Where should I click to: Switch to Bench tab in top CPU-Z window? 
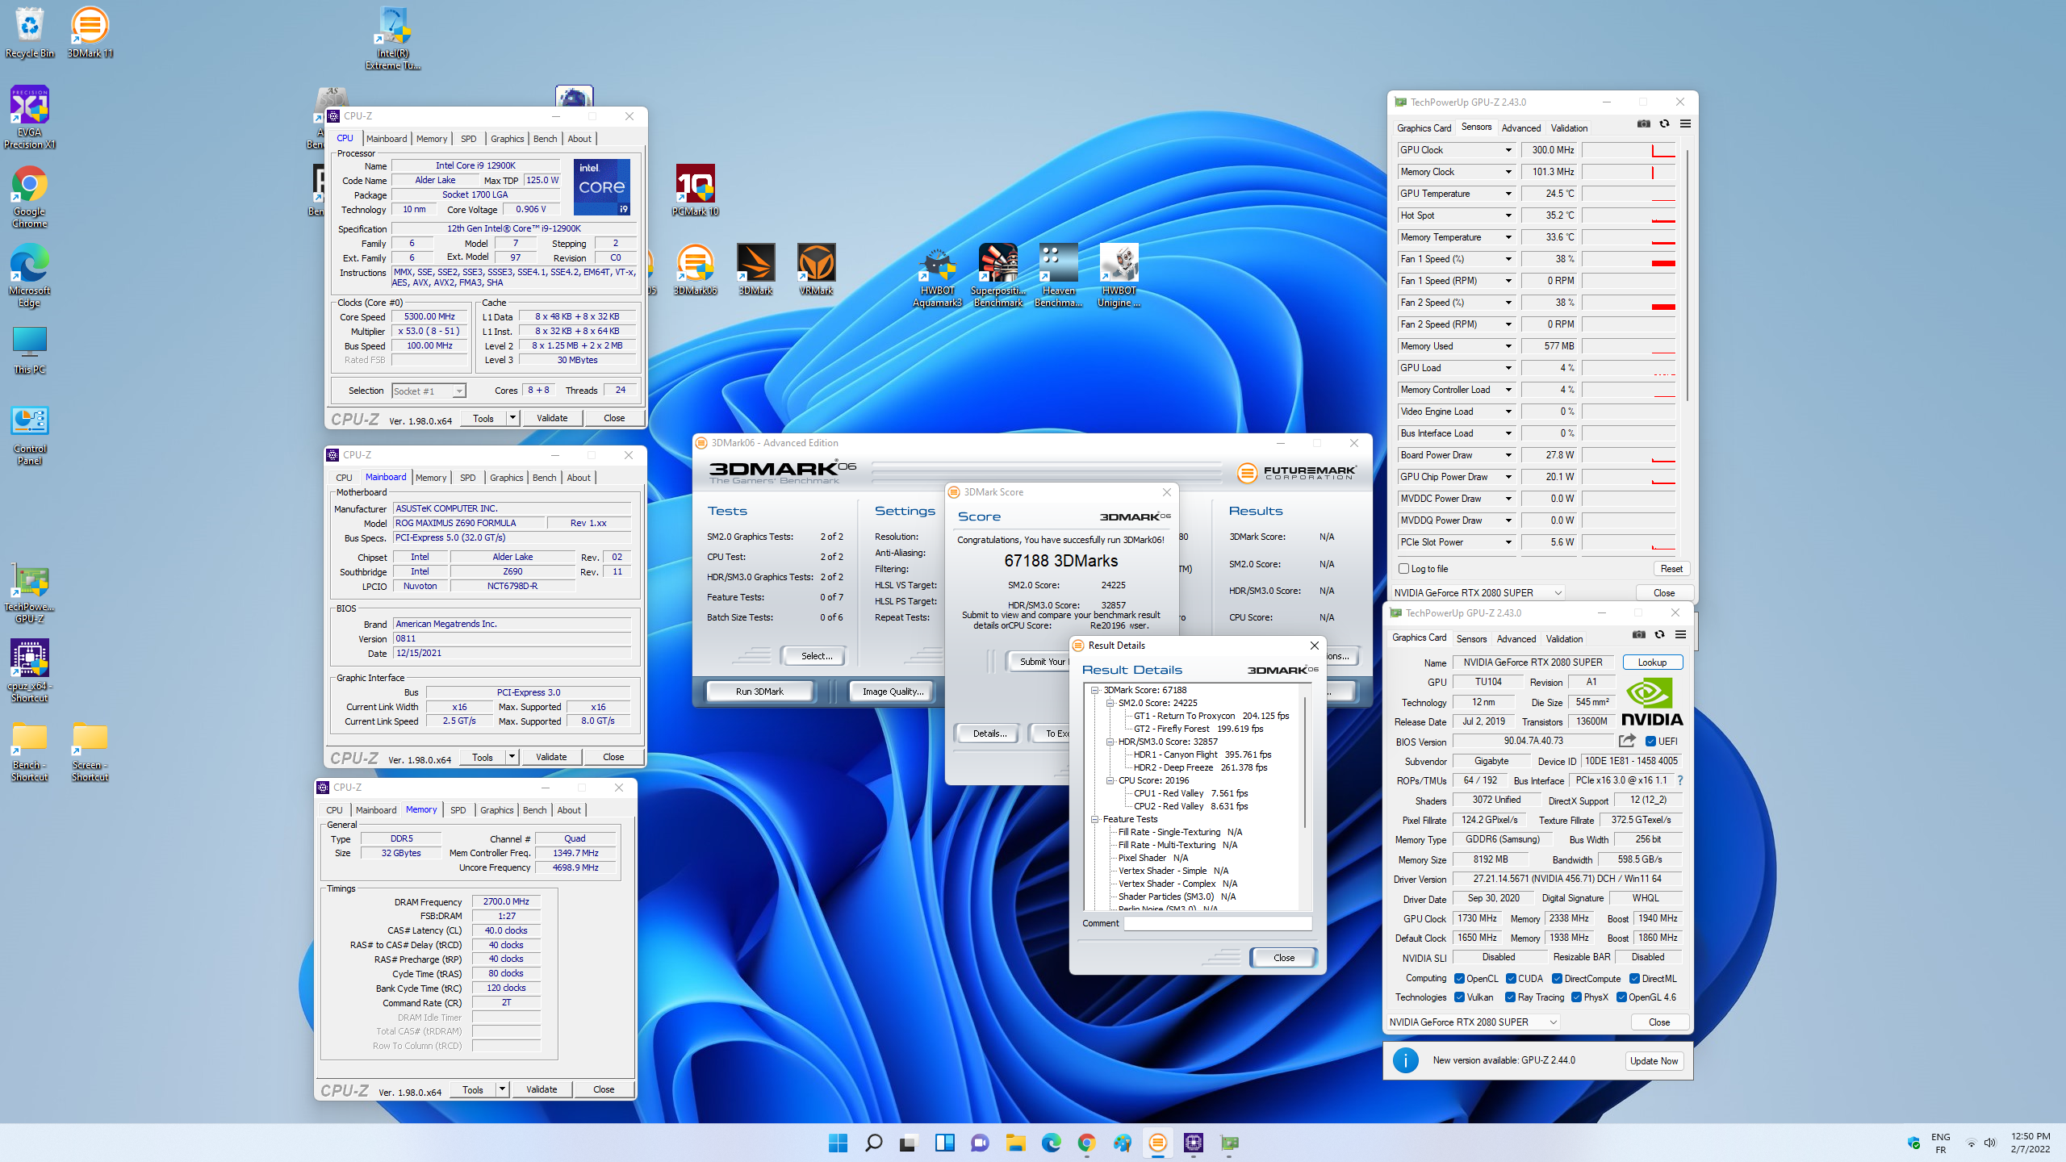click(x=545, y=139)
